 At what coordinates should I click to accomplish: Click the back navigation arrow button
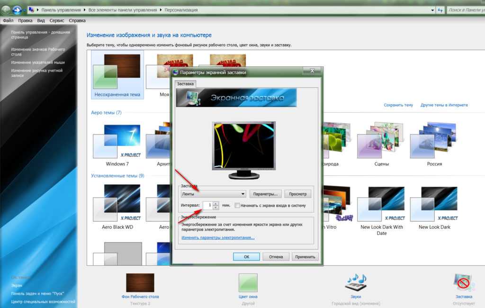pyautogui.click(x=6, y=9)
